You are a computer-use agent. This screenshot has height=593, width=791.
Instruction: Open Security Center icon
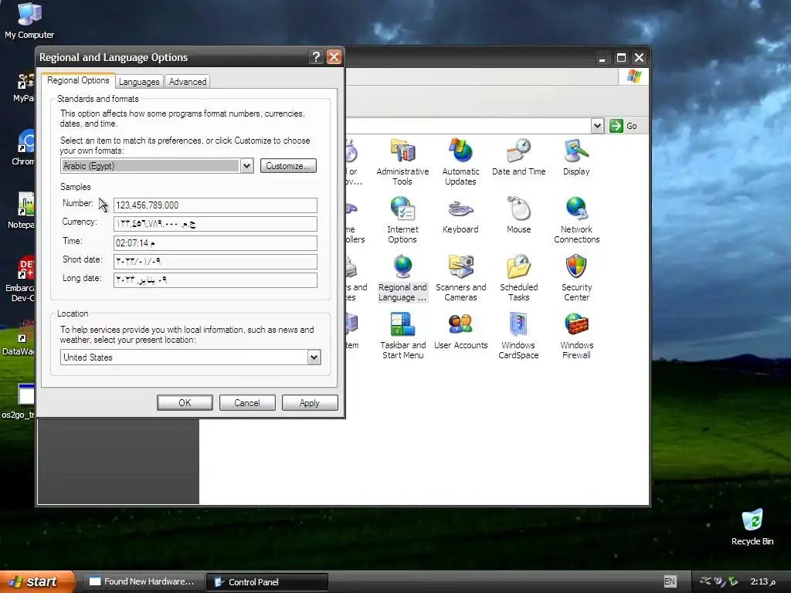tap(576, 278)
